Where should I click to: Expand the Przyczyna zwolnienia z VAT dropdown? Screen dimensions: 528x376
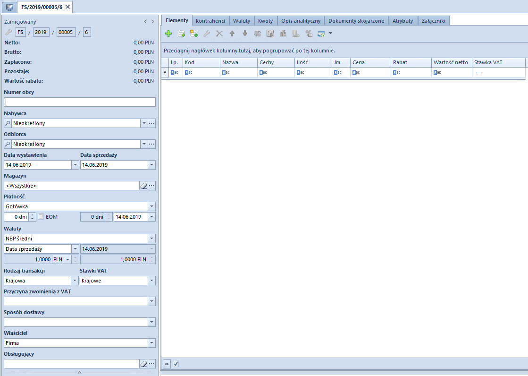pos(151,301)
